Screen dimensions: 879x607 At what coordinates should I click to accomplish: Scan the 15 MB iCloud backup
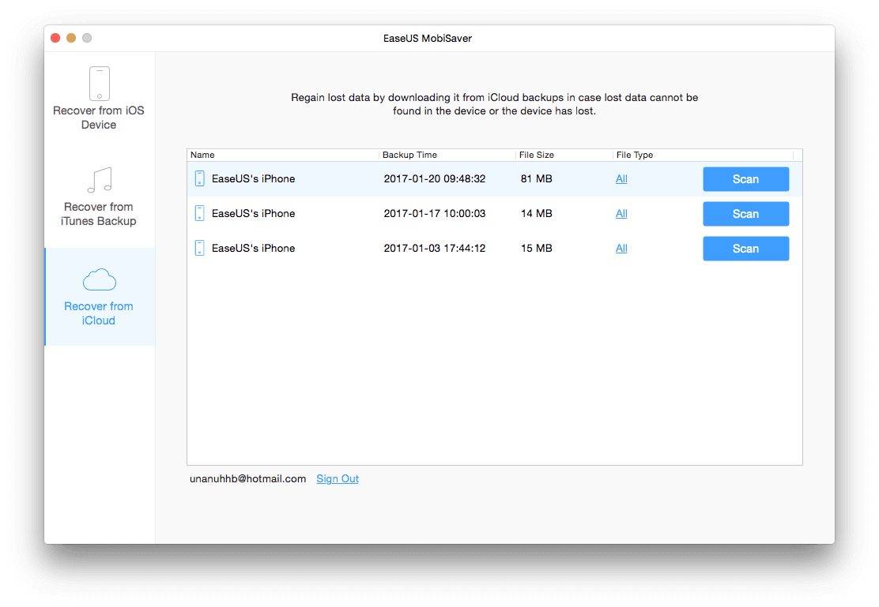coord(745,249)
